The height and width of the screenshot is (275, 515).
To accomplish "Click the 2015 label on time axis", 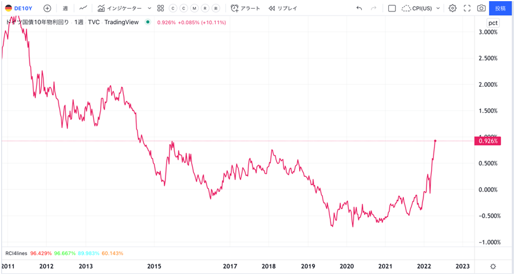I will [x=154, y=266].
